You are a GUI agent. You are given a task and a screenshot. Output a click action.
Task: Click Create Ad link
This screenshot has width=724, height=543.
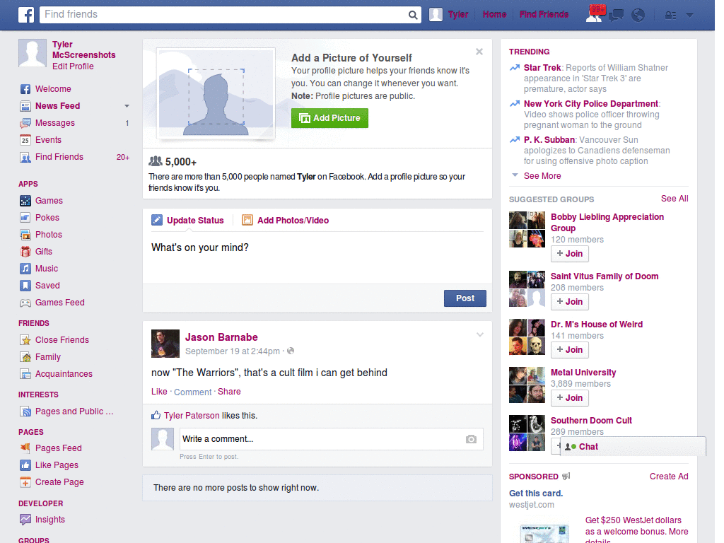click(x=669, y=477)
